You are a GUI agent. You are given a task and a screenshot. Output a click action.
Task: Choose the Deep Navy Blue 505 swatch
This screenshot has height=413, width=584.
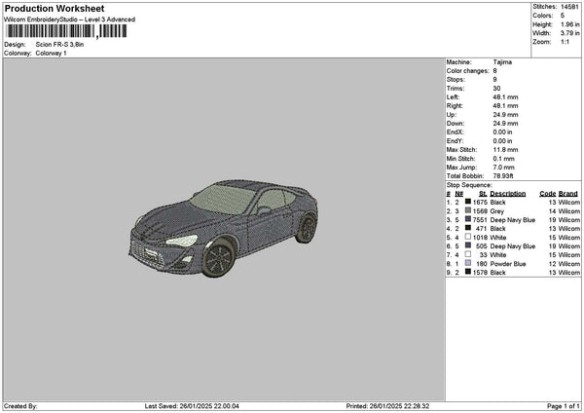[x=468, y=245]
